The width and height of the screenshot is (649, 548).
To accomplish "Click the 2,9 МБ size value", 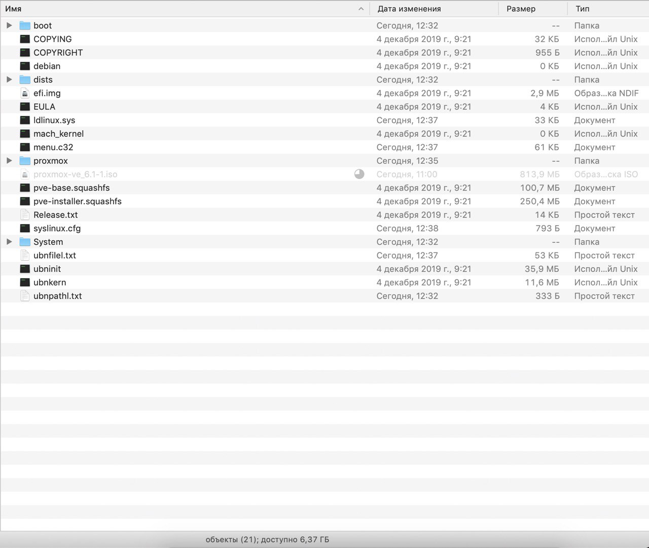I will 545,93.
